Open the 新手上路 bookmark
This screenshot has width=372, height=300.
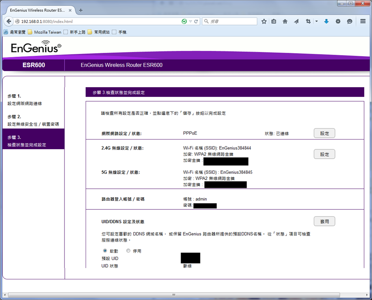[x=75, y=32]
